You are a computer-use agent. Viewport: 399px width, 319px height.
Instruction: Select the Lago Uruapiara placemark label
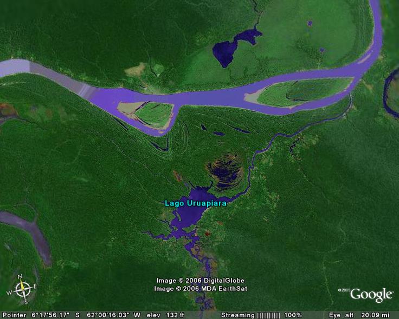tap(195, 203)
